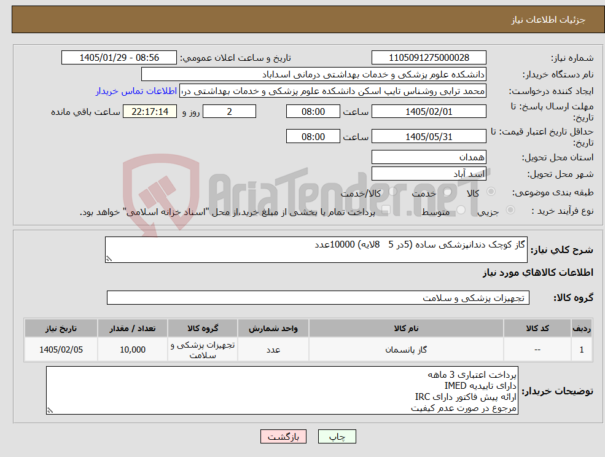Click the کد کالا column header

537,329
